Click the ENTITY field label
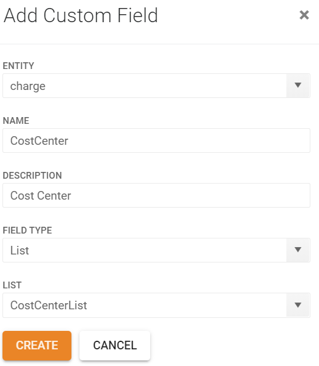The height and width of the screenshot is (366, 319). coord(18,66)
